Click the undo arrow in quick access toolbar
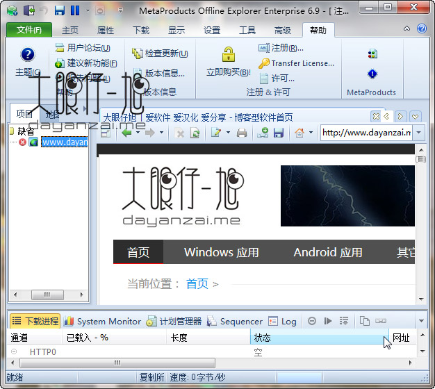435x389 pixels. [44, 11]
